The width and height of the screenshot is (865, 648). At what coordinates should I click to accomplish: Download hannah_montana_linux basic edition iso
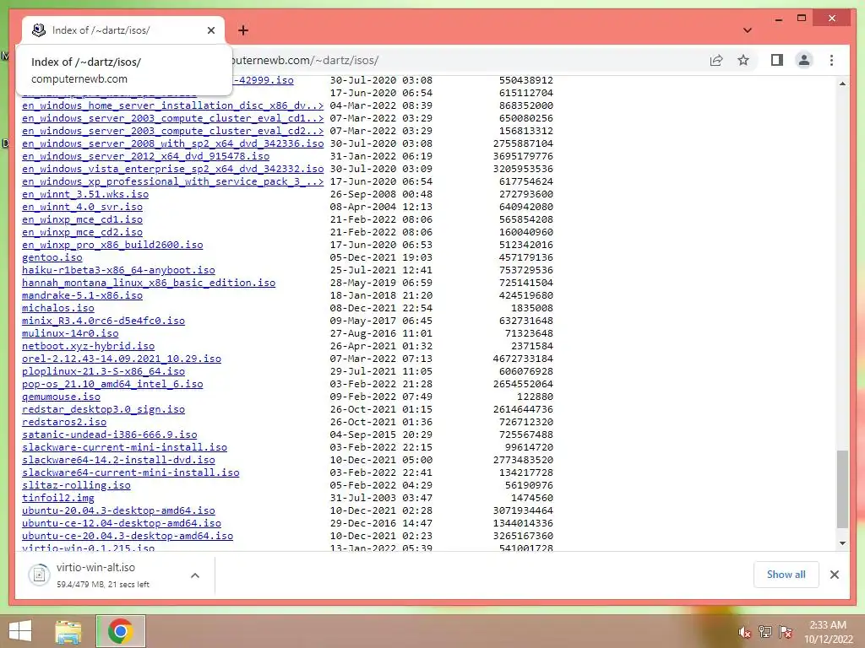pyautogui.click(x=149, y=283)
